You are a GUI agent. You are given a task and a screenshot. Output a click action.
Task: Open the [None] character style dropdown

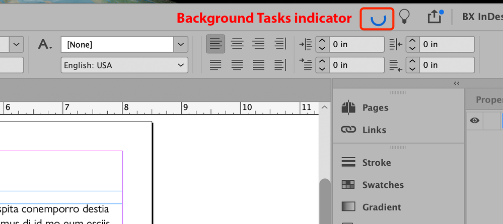coord(124,45)
